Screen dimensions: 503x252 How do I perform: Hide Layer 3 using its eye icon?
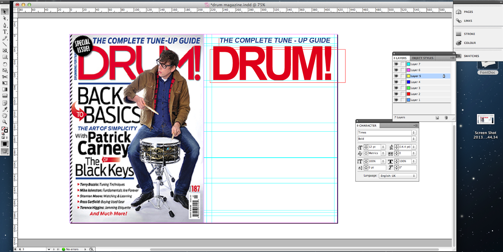396,88
